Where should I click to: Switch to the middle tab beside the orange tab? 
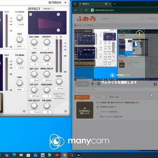coord(98,97)
